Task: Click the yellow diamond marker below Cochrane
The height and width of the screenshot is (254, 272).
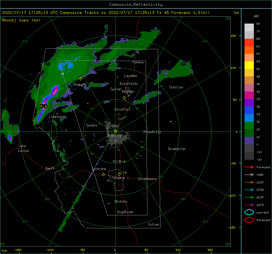Action: [104, 174]
